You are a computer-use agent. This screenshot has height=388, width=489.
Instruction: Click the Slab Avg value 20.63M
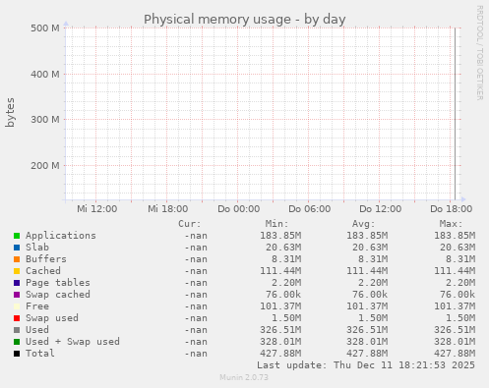tap(370, 248)
